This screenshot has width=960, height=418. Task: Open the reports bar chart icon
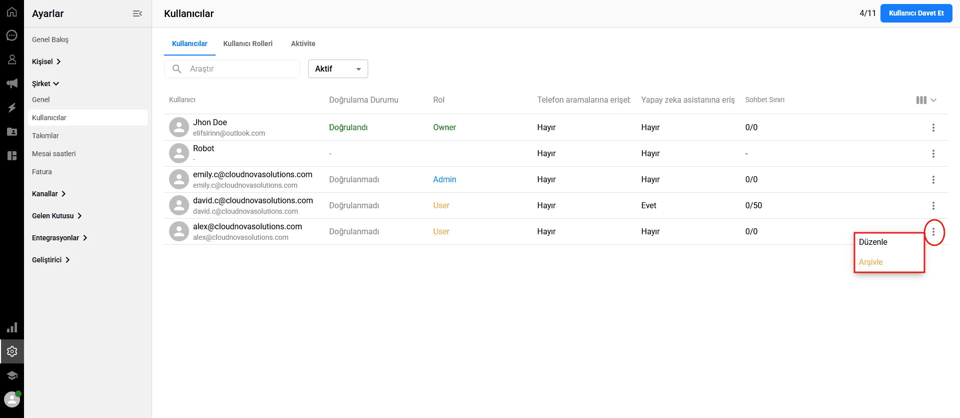click(12, 328)
